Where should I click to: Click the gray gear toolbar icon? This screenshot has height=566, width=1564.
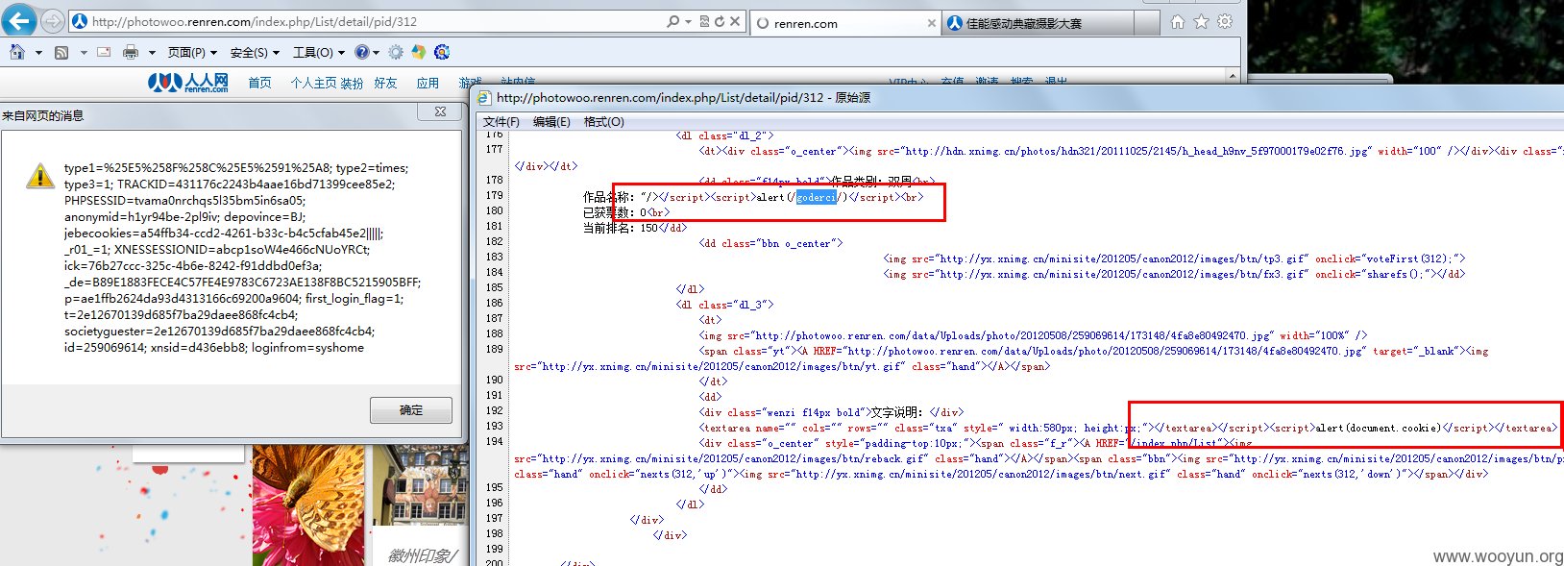click(396, 52)
